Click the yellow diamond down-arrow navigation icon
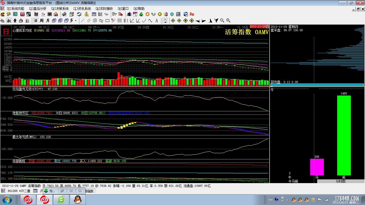Image resolution: width=365 pixels, height=205 pixels. point(192,21)
